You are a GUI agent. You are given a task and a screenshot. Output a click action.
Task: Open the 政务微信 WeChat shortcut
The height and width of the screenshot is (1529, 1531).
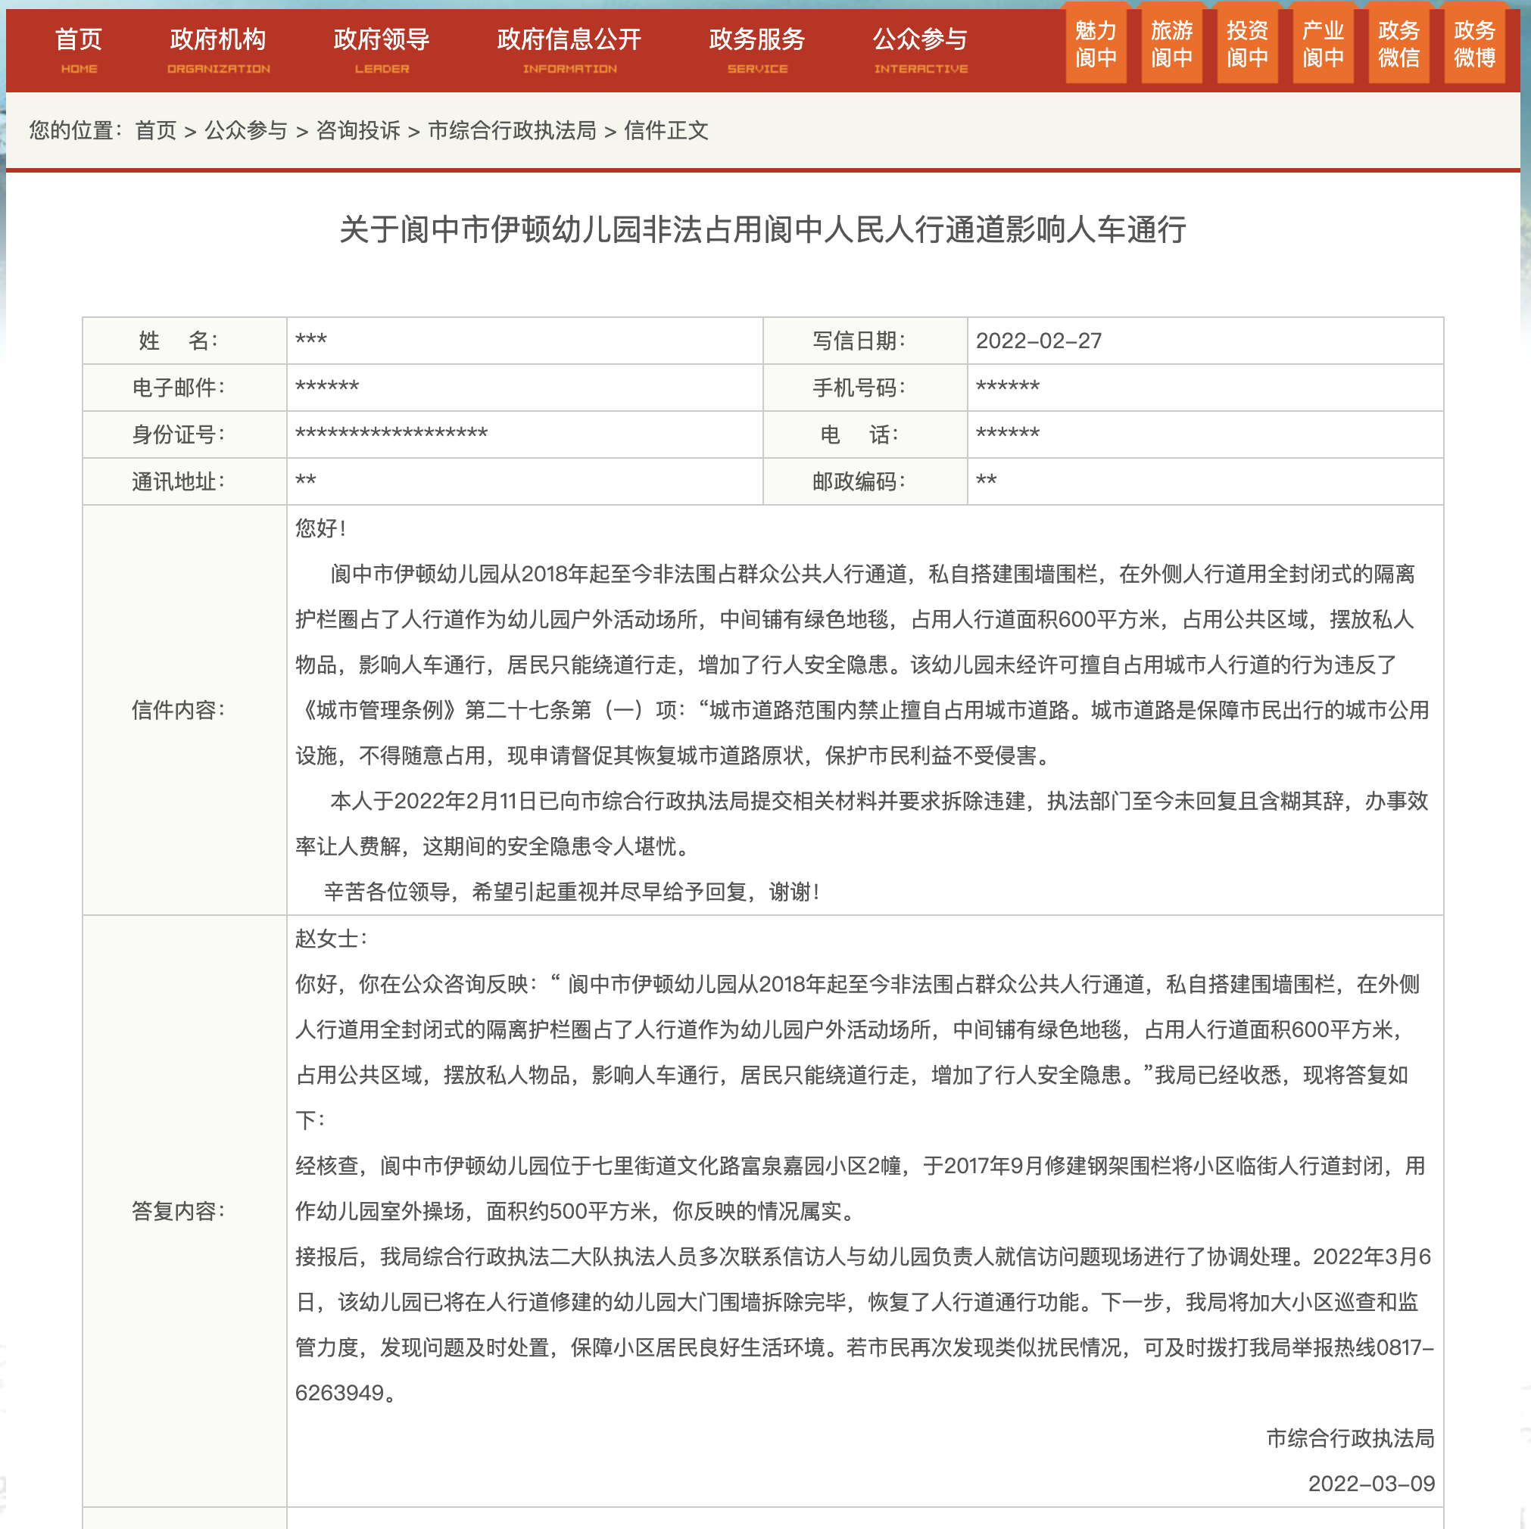pos(1398,45)
